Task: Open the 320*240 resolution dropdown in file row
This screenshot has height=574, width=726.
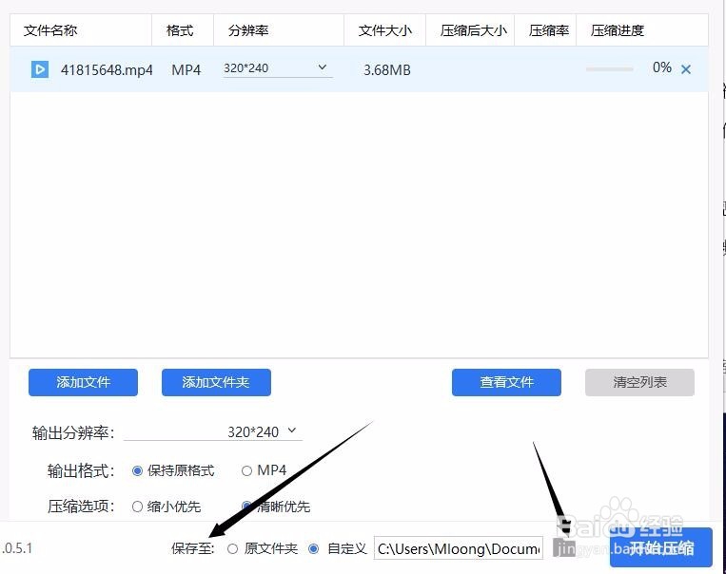Action: [x=277, y=68]
